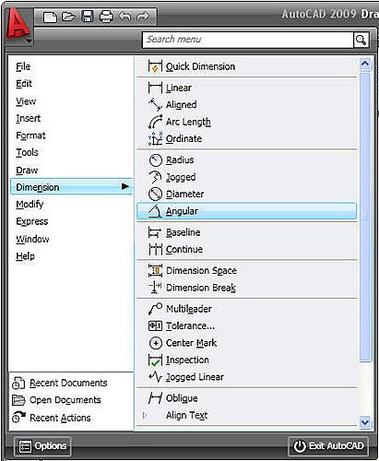379x461 pixels.
Task: Click the Exit AutoCAD button
Action: (x=328, y=446)
